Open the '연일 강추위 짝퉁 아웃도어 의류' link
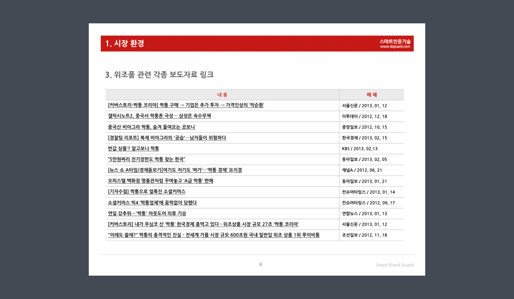Screen dimensions: 514x299 pyautogui.click(x=147, y=214)
